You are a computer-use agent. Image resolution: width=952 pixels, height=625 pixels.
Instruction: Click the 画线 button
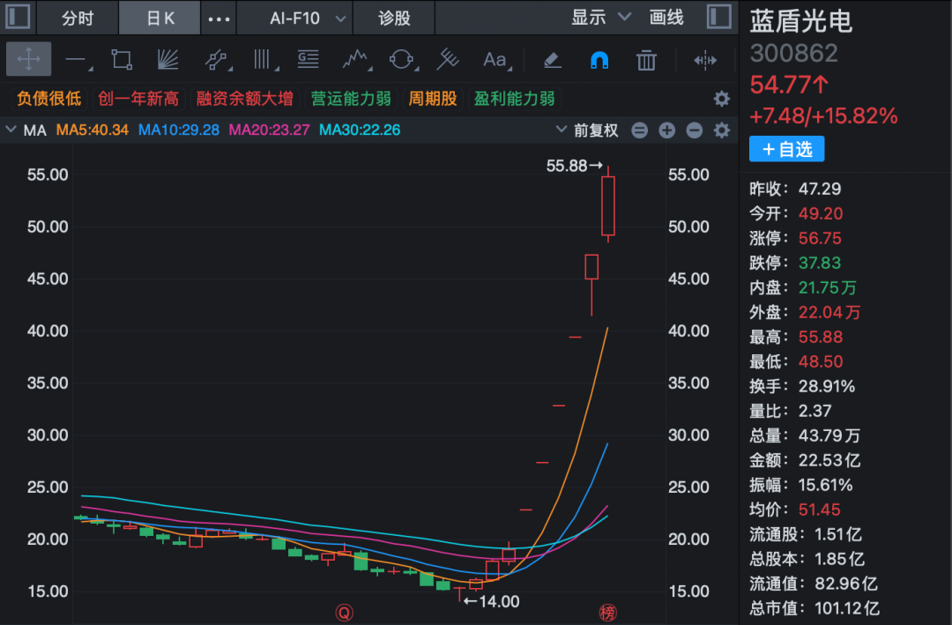(666, 18)
